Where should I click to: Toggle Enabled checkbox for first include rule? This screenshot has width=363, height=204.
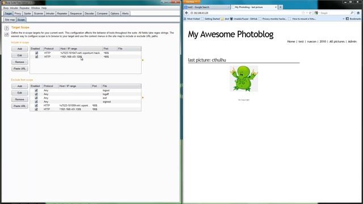click(36, 53)
